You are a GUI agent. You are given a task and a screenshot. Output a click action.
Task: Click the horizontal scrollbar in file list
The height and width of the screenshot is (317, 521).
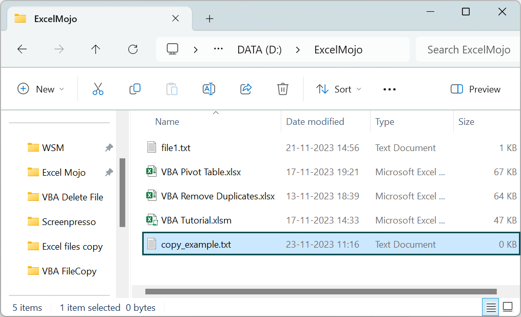point(321,291)
